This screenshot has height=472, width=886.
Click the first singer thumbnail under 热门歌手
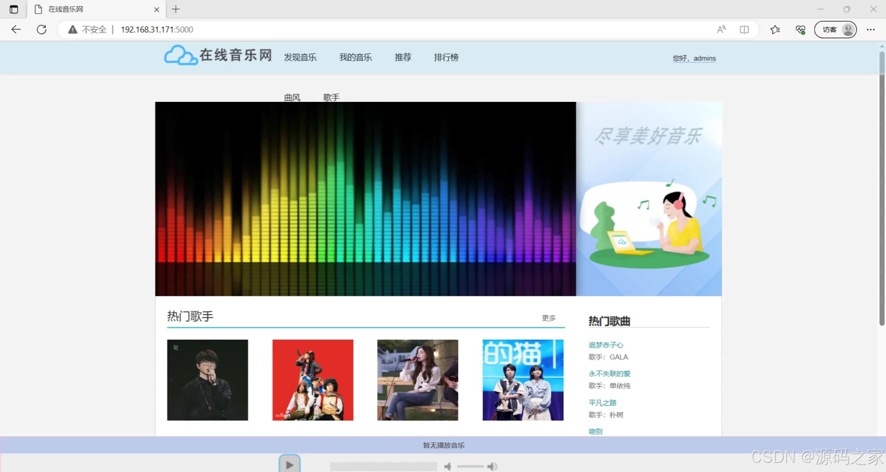208,380
